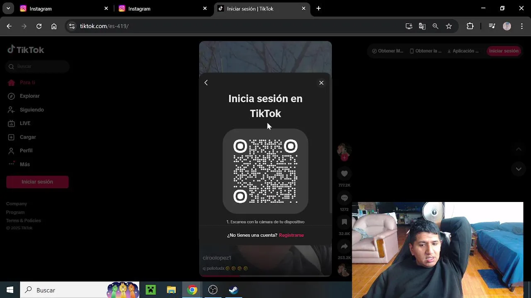Image resolution: width=531 pixels, height=298 pixels.
Task: Open Minecraft from the taskbar
Action: [151, 290]
